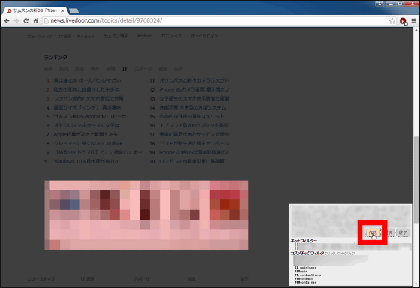420x288 pixels.
Task: Open the red extension icon in the toolbar
Action: [403, 21]
